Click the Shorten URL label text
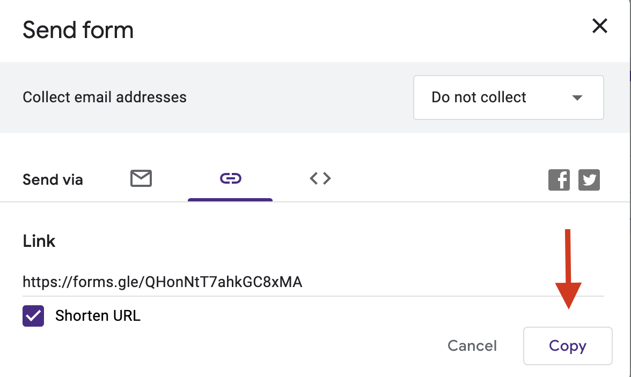The height and width of the screenshot is (377, 631). [x=98, y=315]
